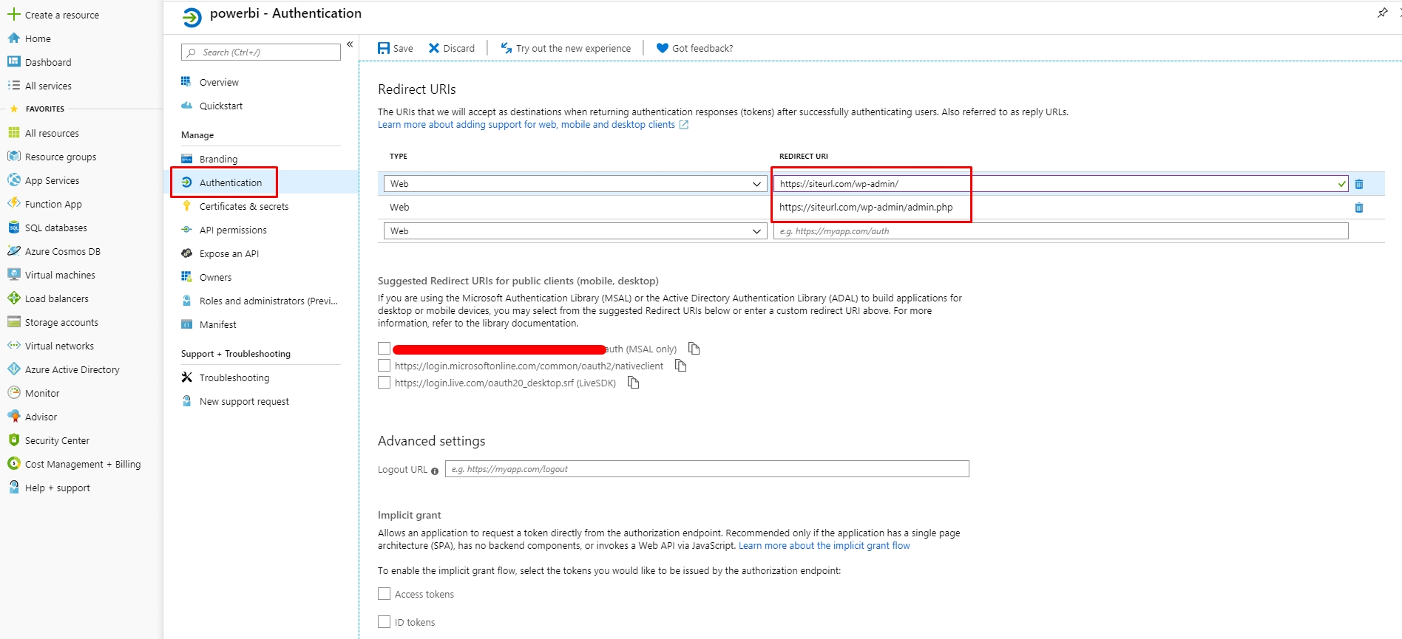Image resolution: width=1402 pixels, height=639 pixels.
Task: Open Dashboard in the portal sidebar
Action: tap(48, 62)
